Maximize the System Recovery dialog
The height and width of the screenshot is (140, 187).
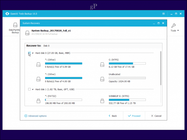(x=158, y=23)
